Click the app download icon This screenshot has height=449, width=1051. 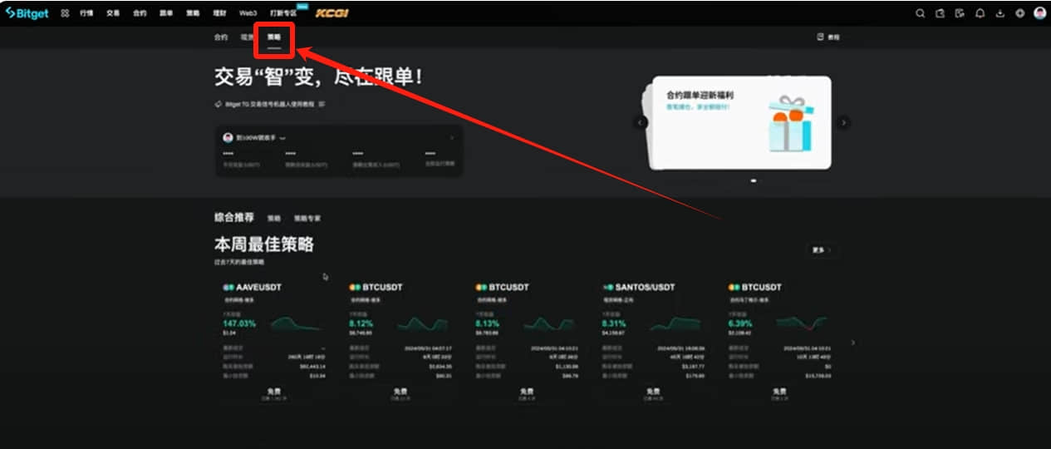[x=999, y=13]
